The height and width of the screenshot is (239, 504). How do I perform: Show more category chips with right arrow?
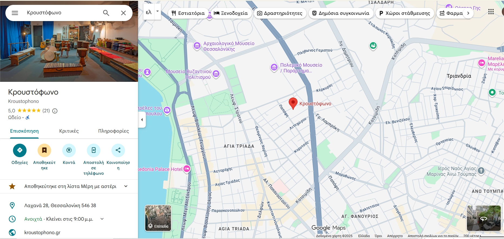(x=468, y=13)
